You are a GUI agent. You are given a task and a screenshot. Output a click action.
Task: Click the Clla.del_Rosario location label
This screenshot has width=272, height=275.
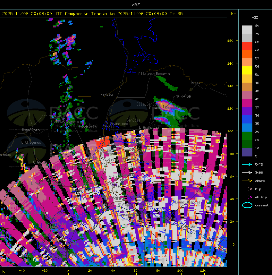(154, 74)
